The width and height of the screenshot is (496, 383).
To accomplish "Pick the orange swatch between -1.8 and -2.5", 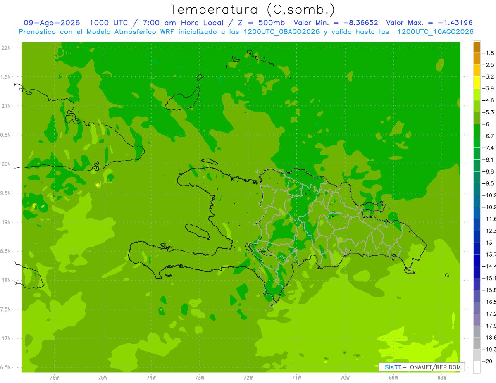I will (x=477, y=59).
